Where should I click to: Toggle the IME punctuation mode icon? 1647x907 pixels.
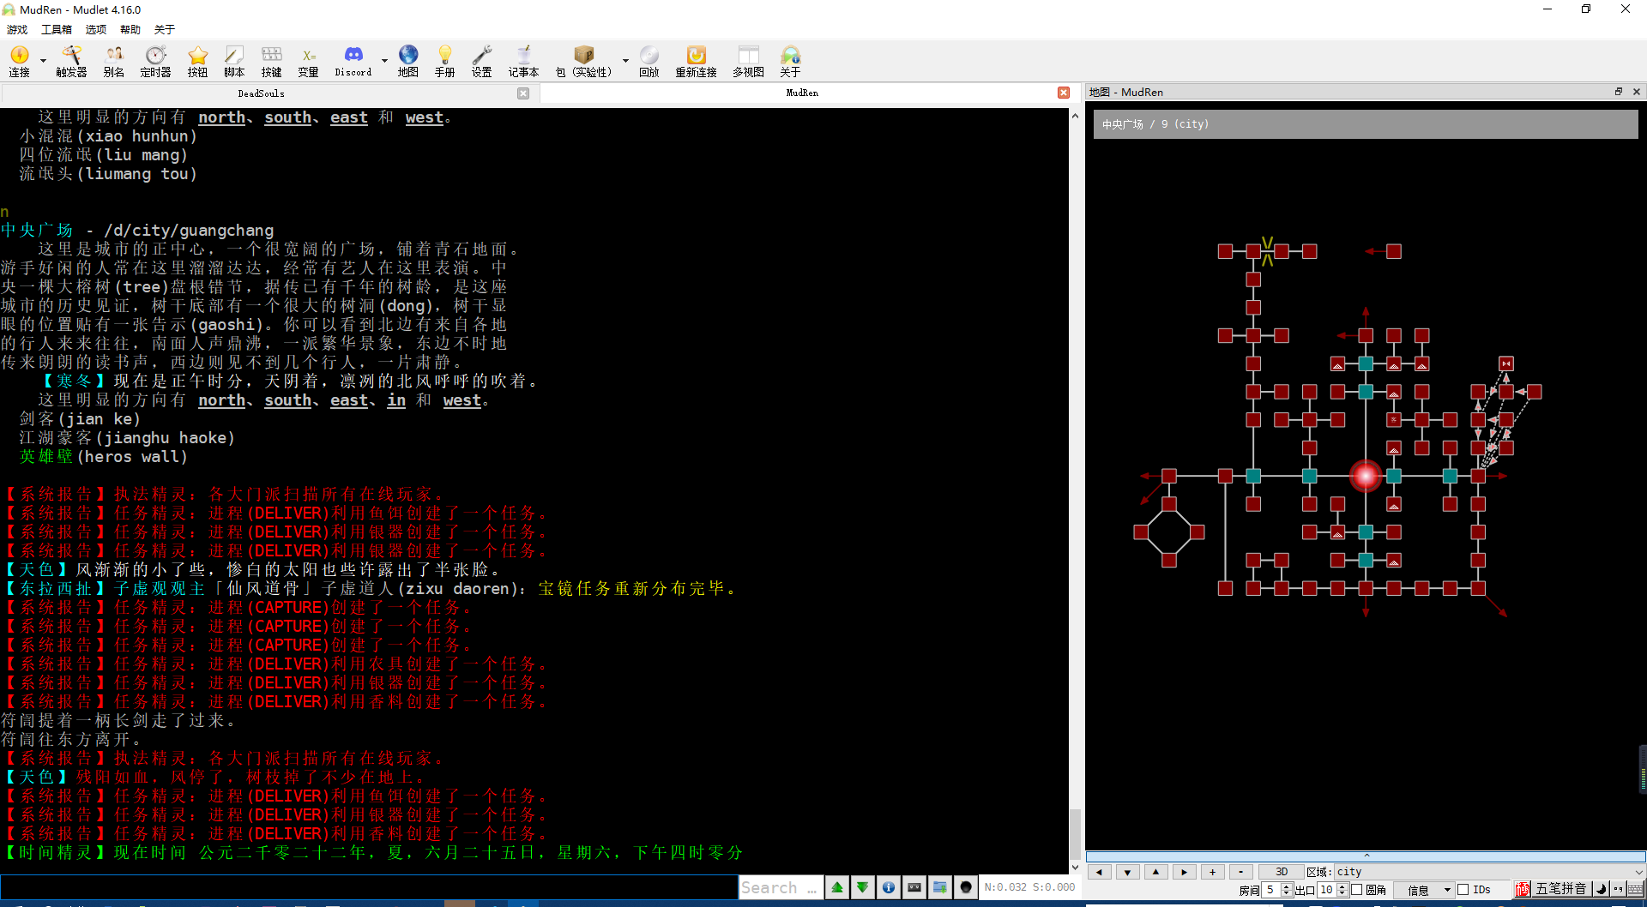[1618, 889]
